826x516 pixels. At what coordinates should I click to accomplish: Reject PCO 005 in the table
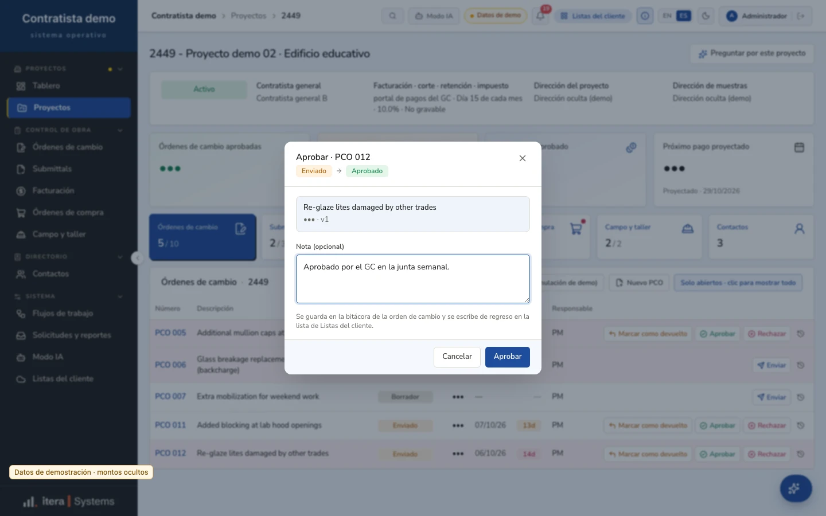point(766,334)
